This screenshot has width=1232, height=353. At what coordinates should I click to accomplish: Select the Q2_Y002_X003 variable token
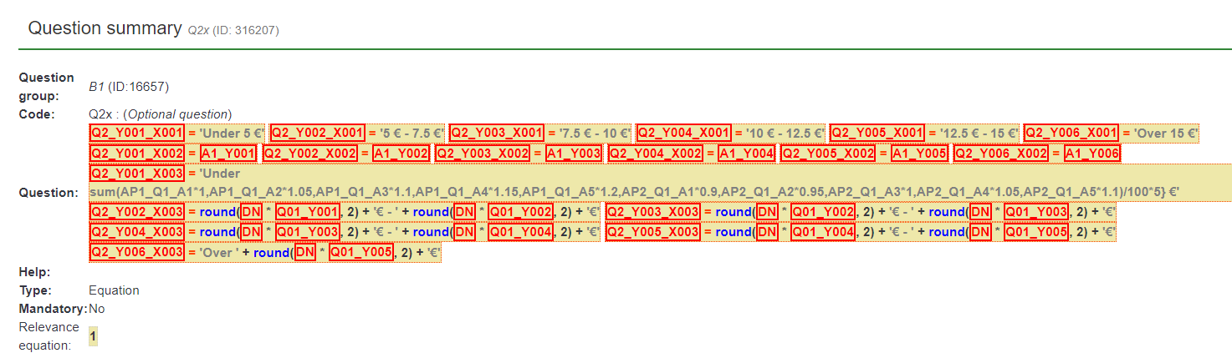[x=136, y=212]
